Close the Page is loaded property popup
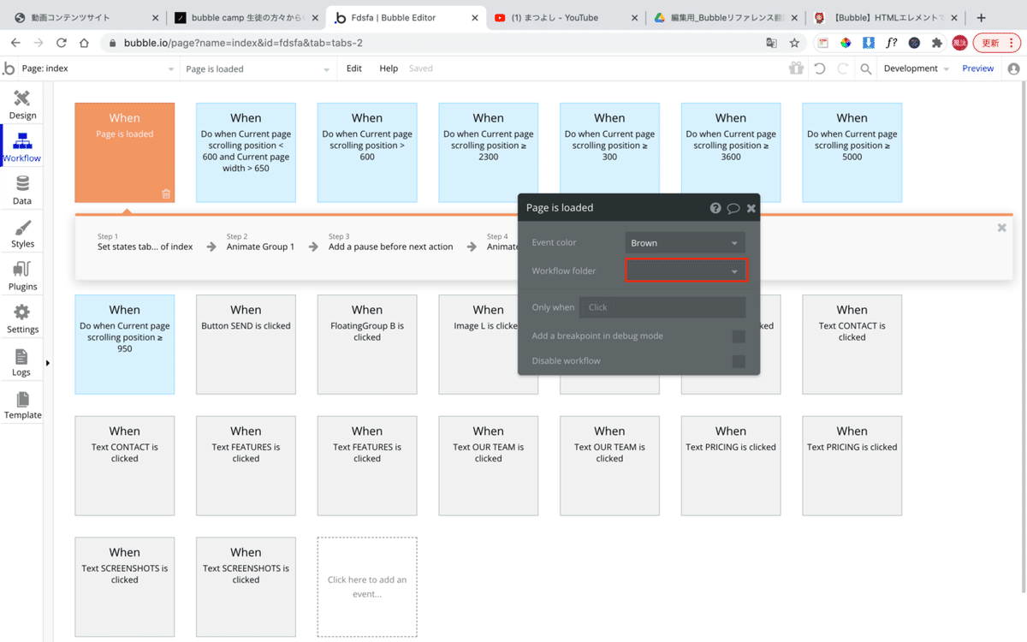This screenshot has width=1027, height=642. (751, 208)
